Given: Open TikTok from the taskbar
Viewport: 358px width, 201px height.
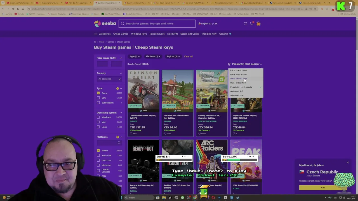Looking at the screenshot, I should click(x=170, y=198).
